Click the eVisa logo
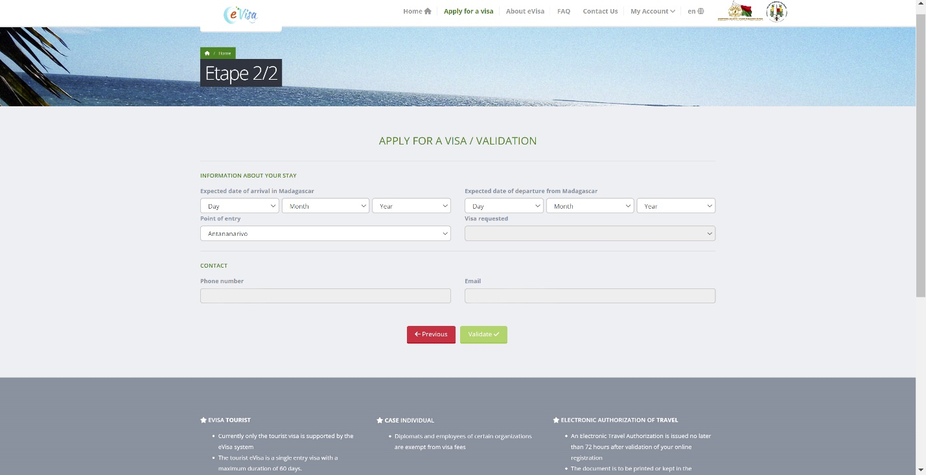 pos(240,14)
